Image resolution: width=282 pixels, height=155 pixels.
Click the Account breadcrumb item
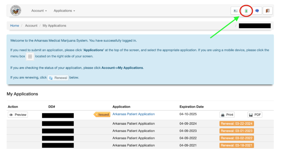(31, 25)
